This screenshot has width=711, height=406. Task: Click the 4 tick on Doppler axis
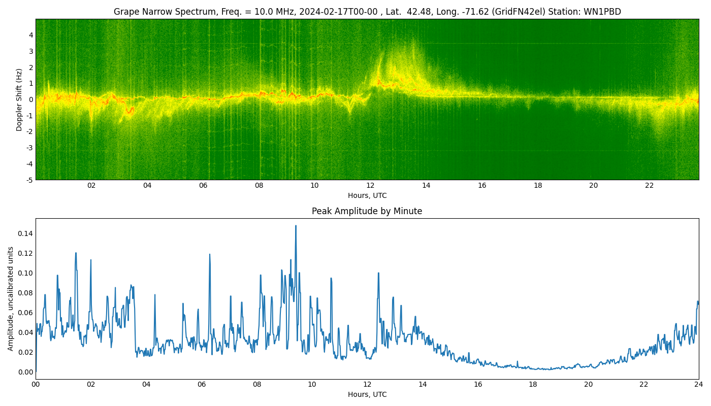(31, 35)
